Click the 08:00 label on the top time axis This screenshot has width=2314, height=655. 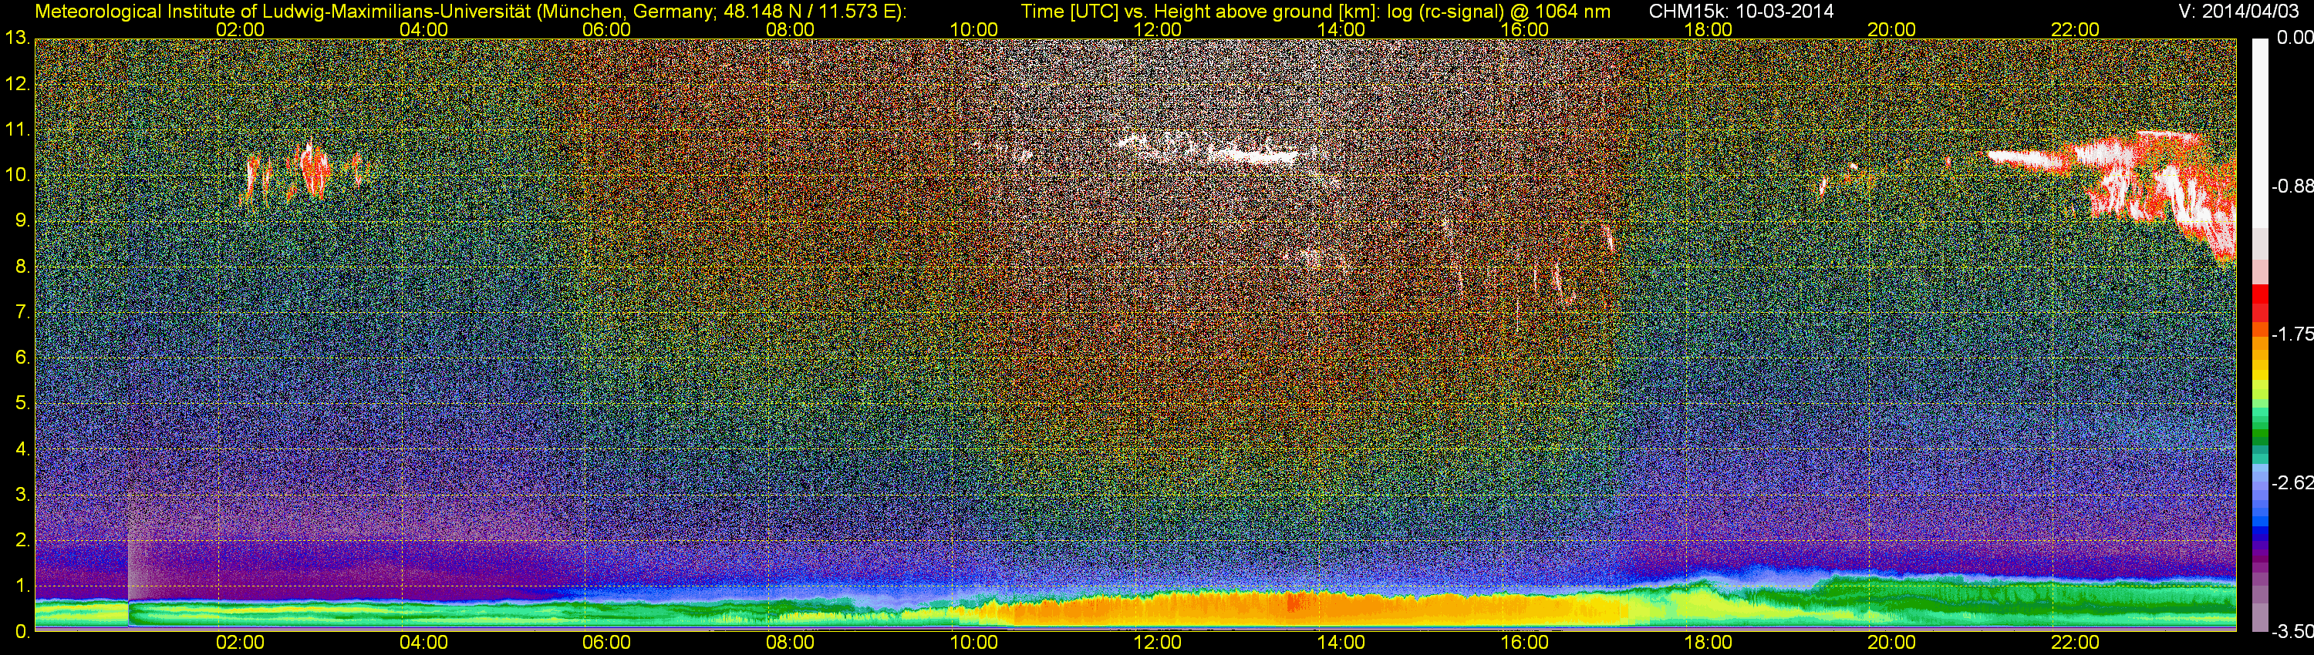[791, 29]
